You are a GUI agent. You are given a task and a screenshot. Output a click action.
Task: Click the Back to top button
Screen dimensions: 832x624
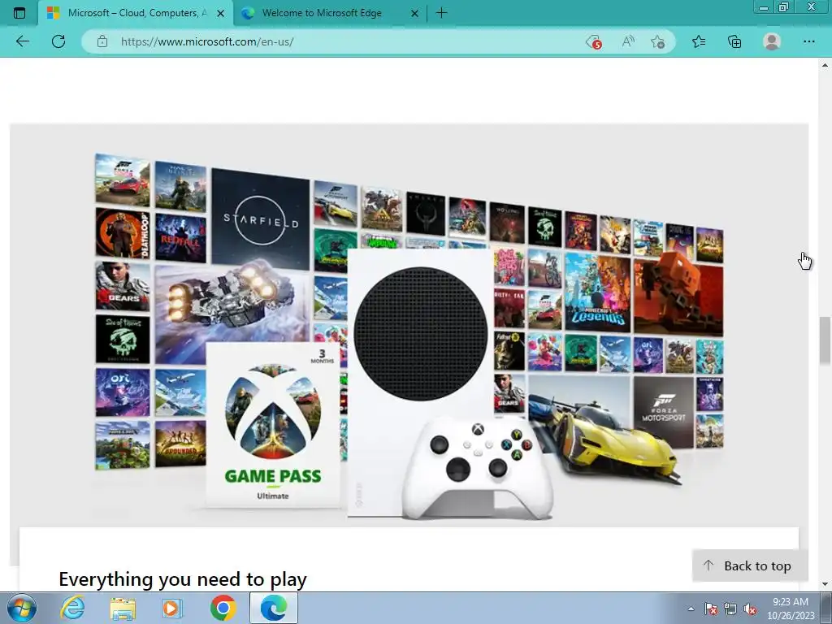tap(750, 565)
